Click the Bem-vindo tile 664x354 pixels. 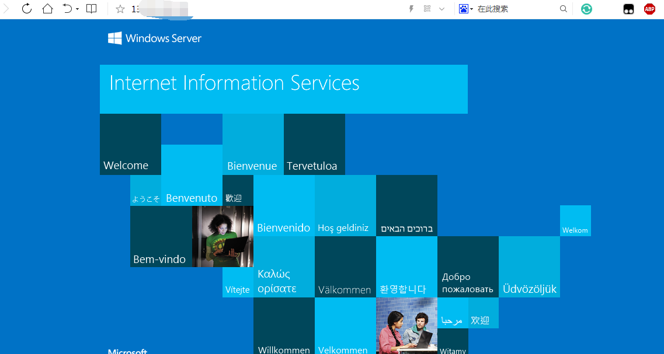click(x=161, y=236)
